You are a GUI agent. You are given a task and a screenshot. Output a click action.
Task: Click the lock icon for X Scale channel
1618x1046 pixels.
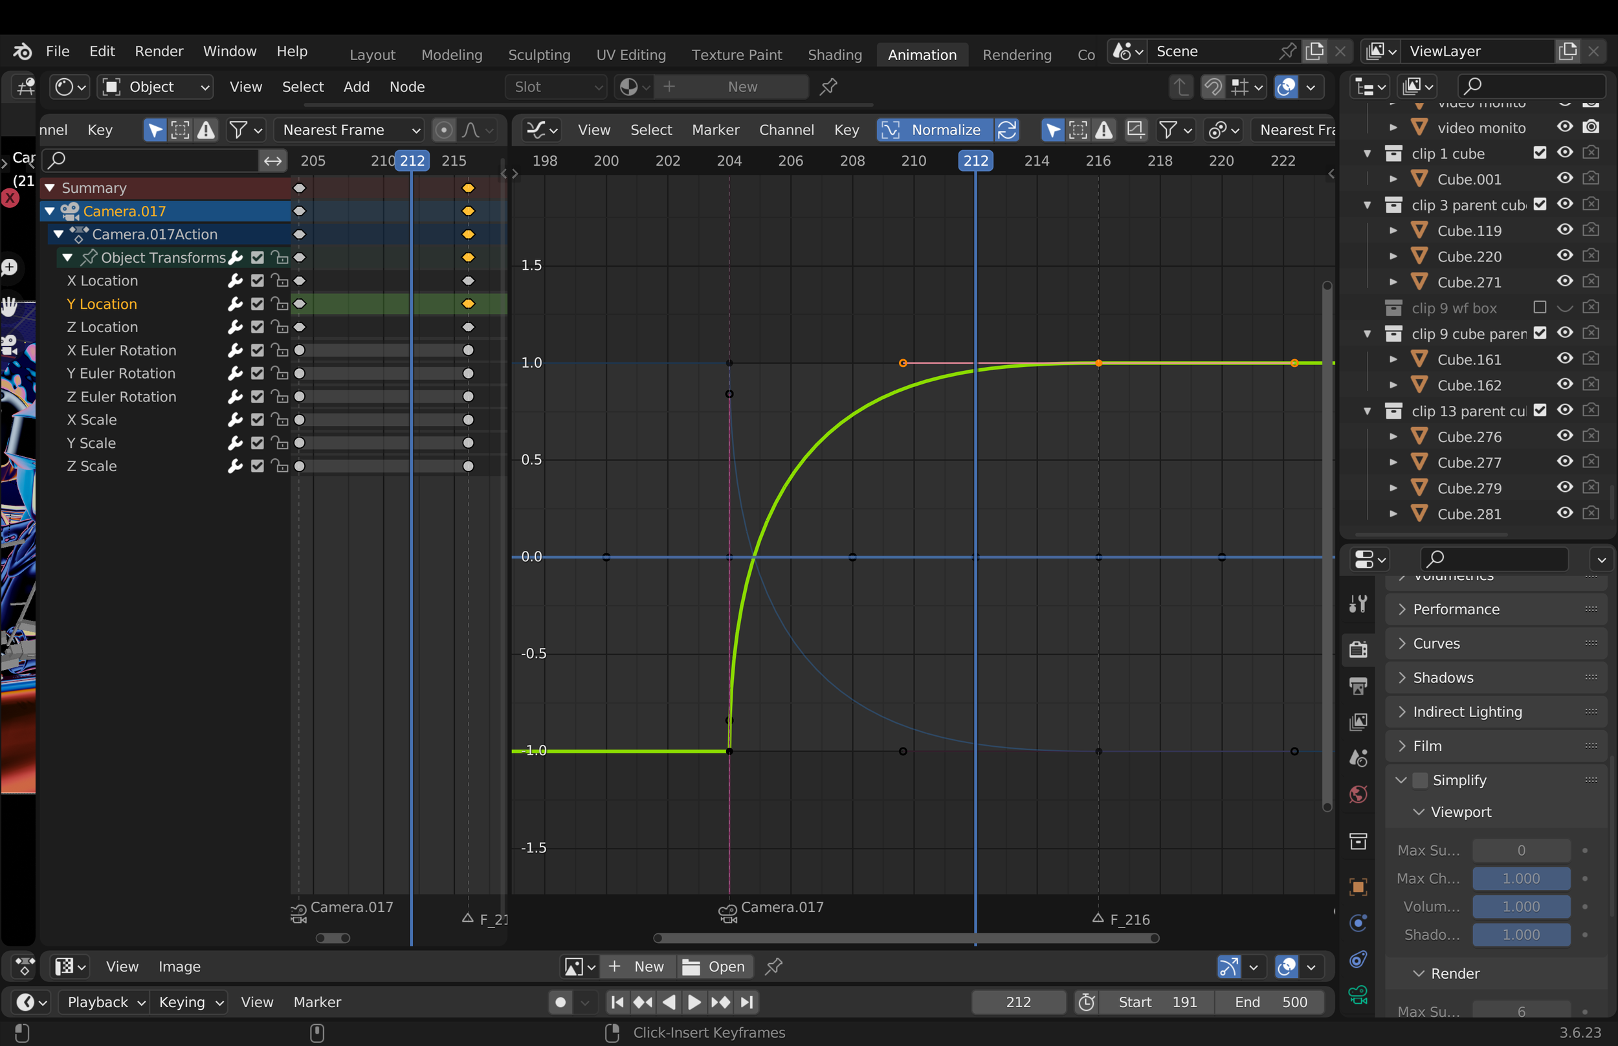(x=279, y=419)
